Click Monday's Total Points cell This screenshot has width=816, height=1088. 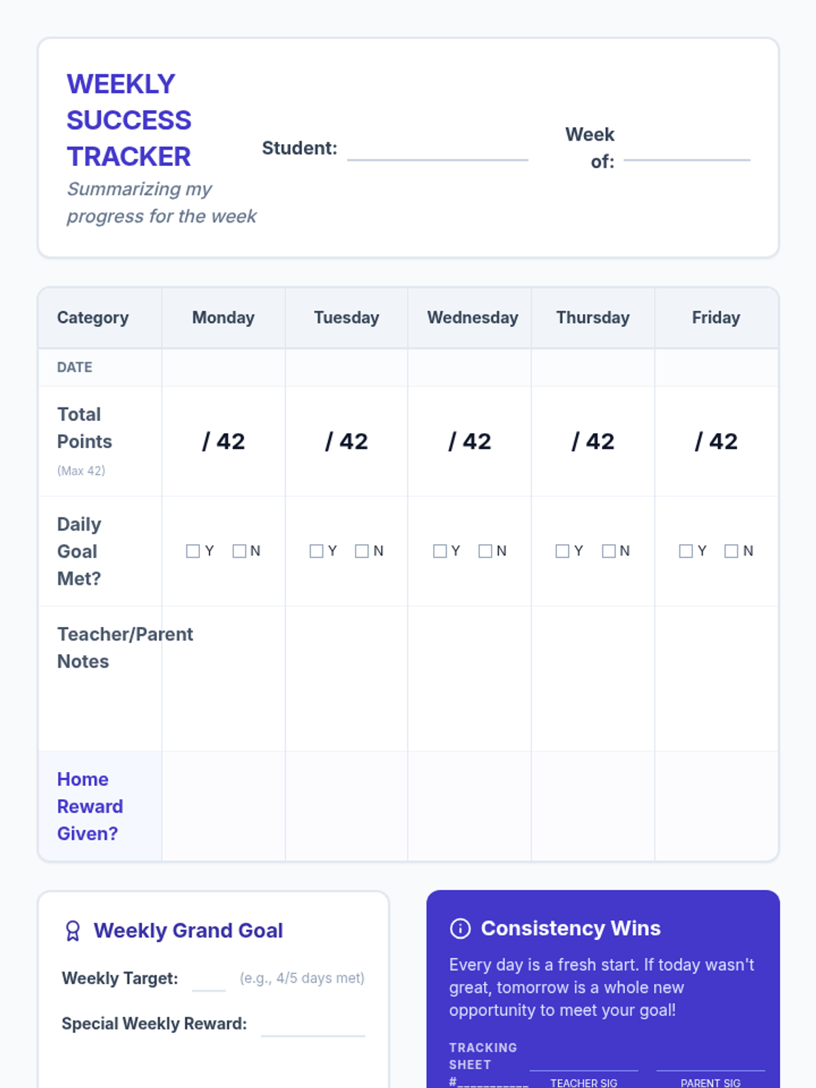pos(224,441)
